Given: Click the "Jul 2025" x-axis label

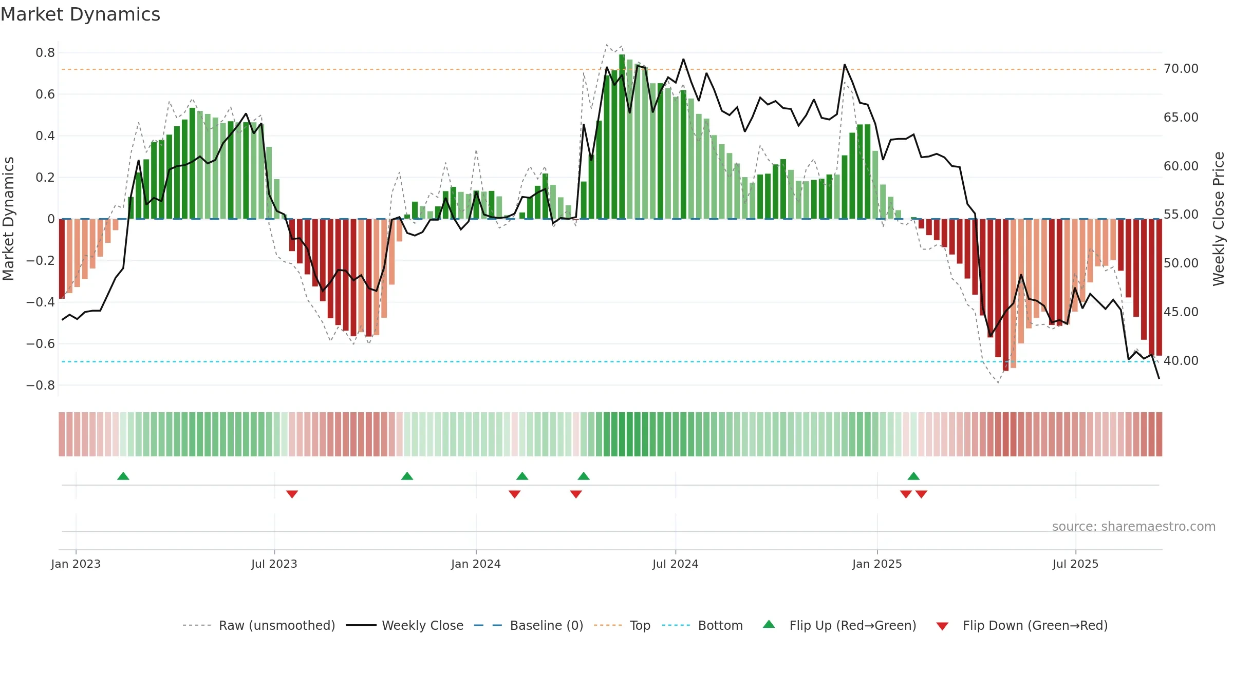Looking at the screenshot, I should 1076,564.
